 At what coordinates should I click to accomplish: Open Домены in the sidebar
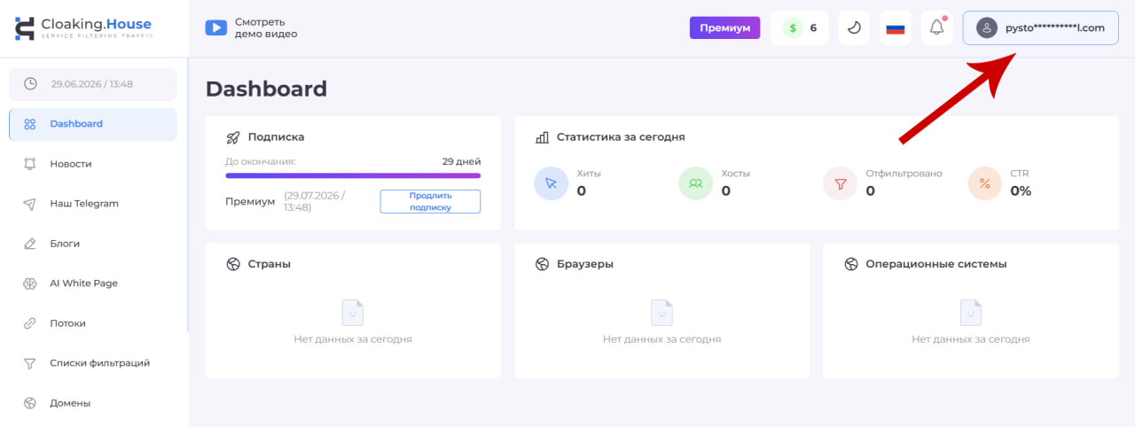93,403
